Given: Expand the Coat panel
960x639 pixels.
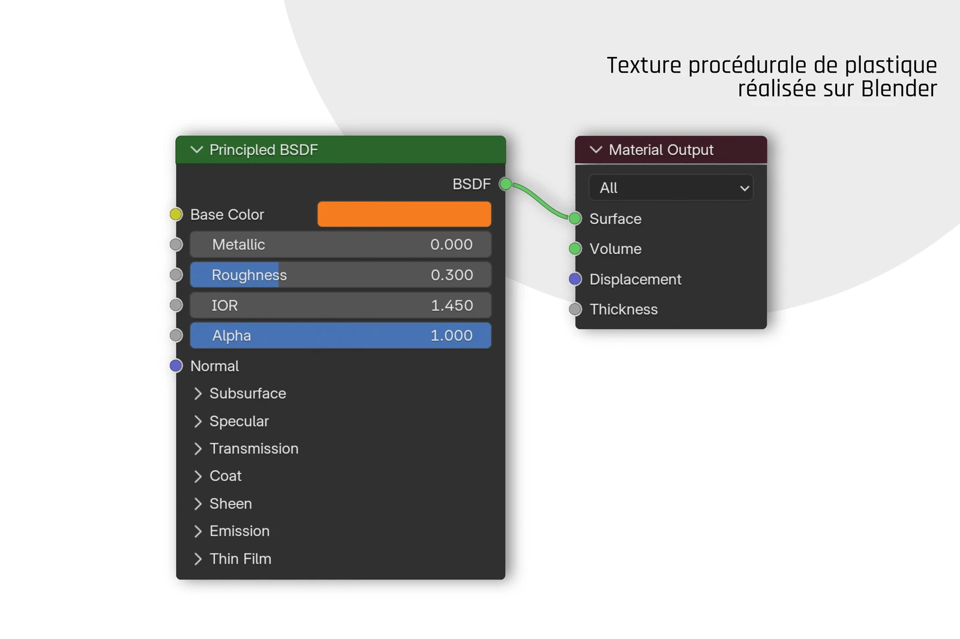Looking at the screenshot, I should click(x=198, y=476).
